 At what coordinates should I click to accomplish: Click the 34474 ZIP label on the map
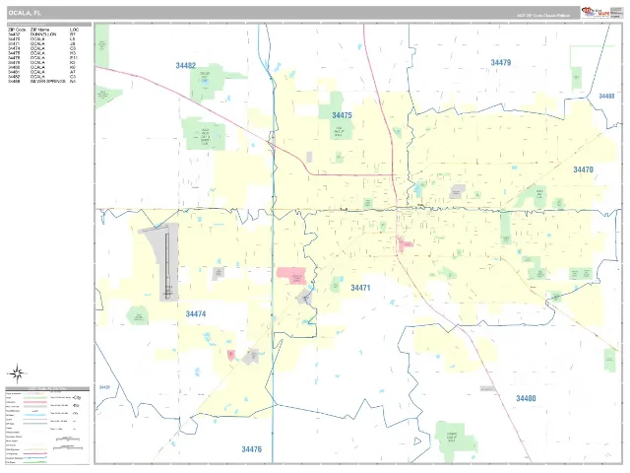click(x=196, y=313)
